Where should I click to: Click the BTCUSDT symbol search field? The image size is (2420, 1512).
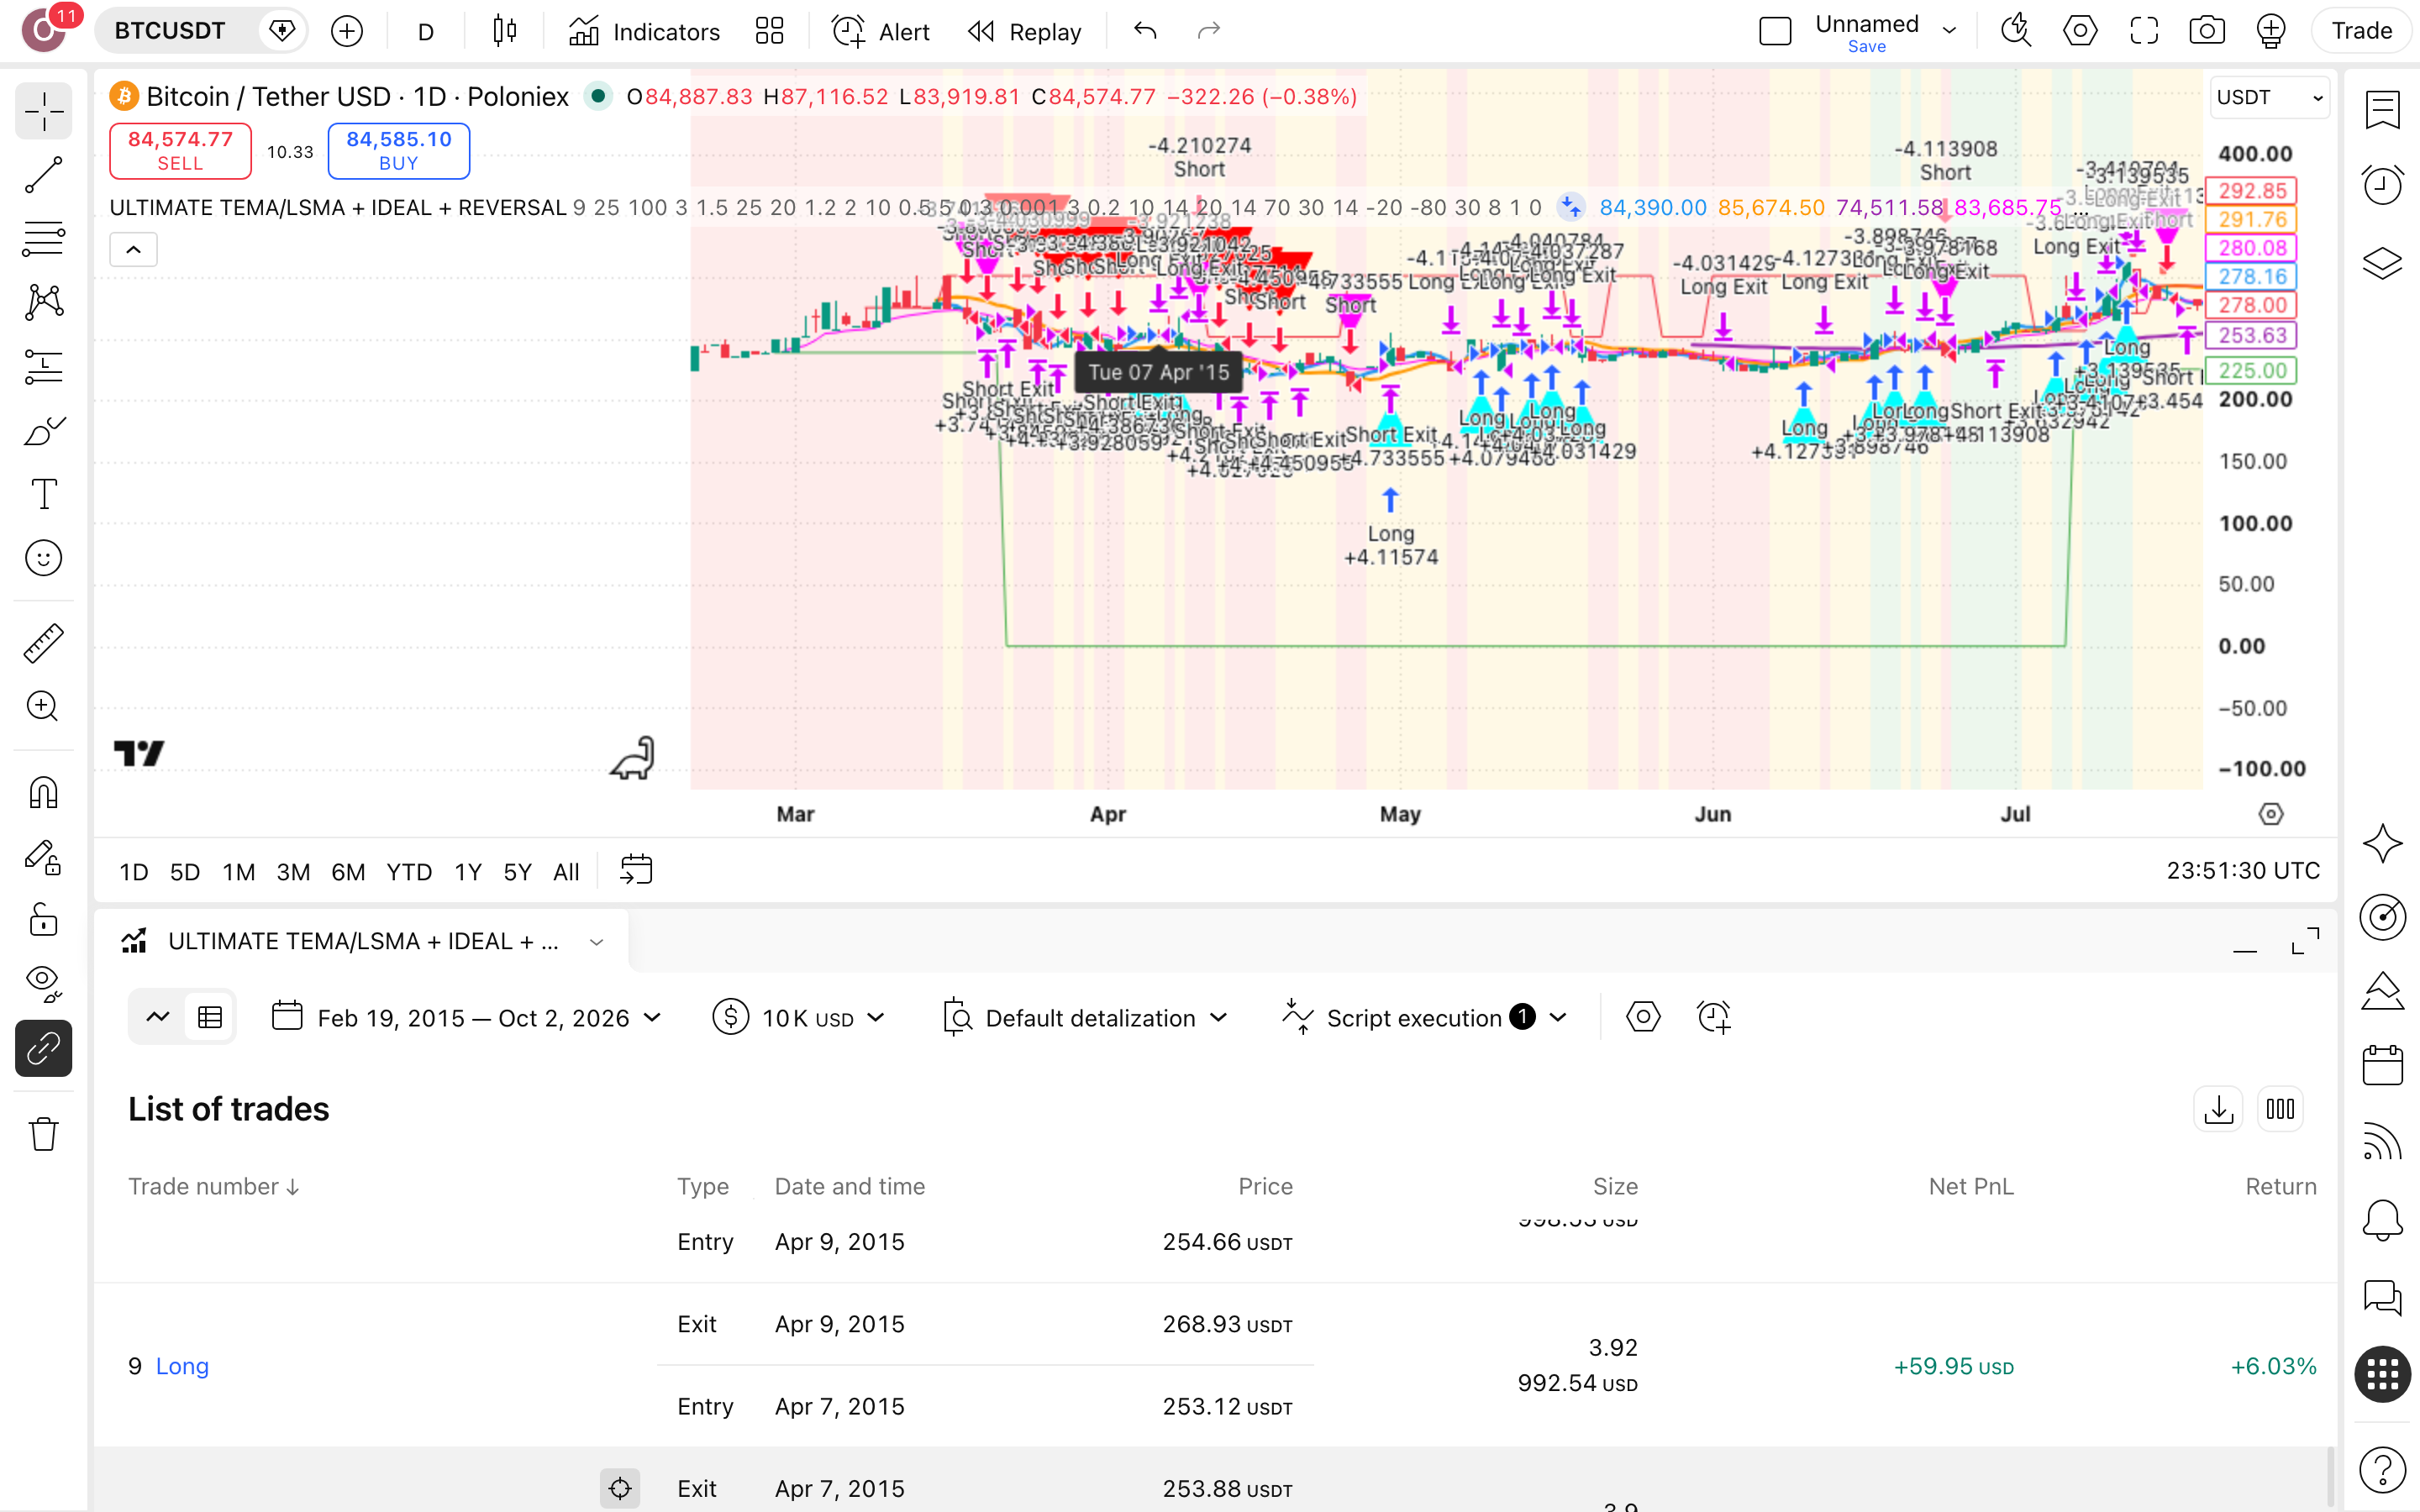(x=170, y=31)
